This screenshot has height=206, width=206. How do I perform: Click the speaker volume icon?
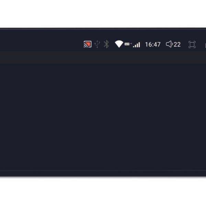[x=169, y=44]
